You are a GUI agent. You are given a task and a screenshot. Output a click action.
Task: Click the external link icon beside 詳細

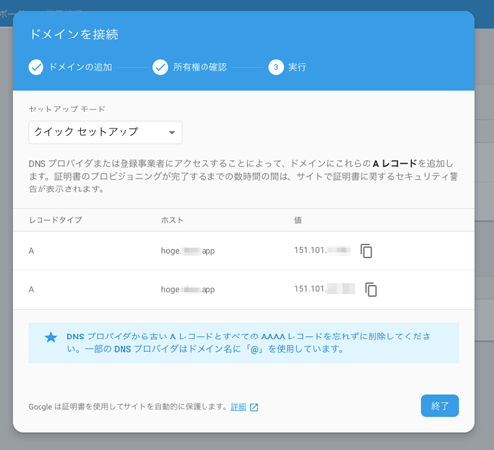click(254, 407)
